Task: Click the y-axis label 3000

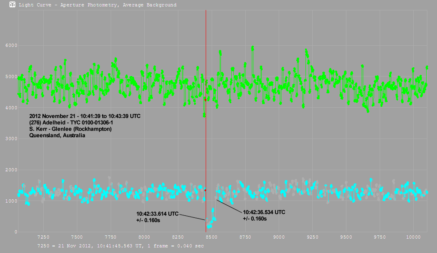Action: tap(12, 139)
